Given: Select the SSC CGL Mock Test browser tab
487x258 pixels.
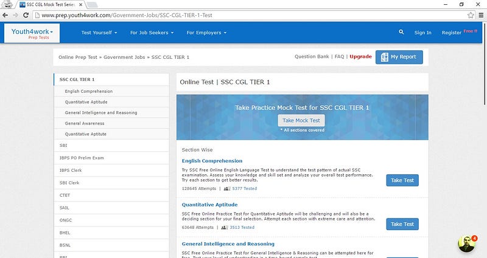Looking at the screenshot, I should coord(51,5).
